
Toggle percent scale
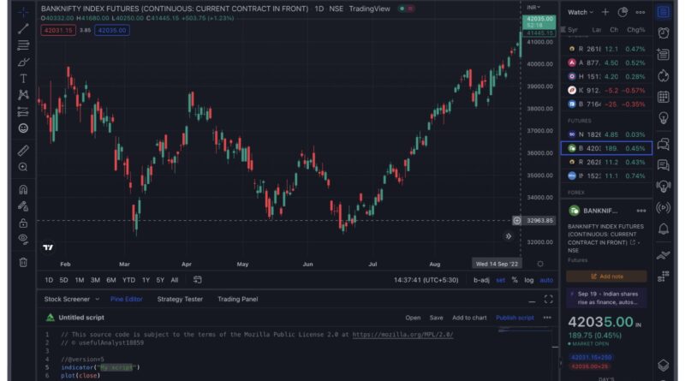click(x=515, y=280)
